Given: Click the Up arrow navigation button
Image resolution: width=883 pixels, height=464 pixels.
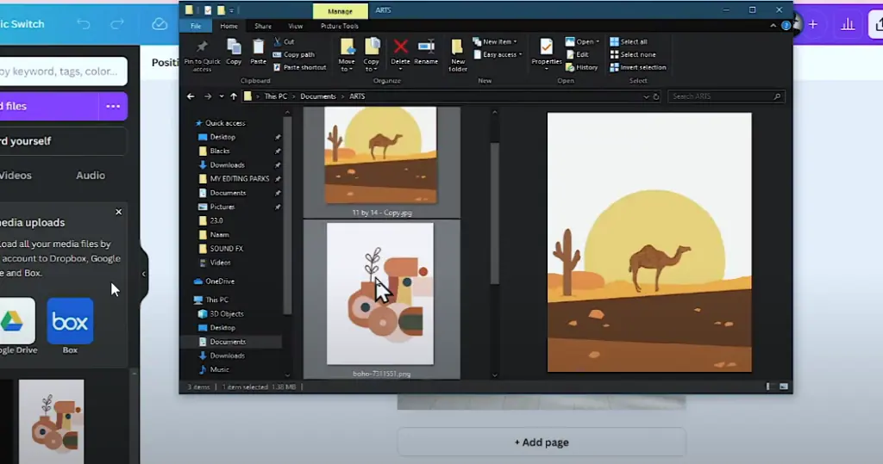Looking at the screenshot, I should (x=233, y=96).
